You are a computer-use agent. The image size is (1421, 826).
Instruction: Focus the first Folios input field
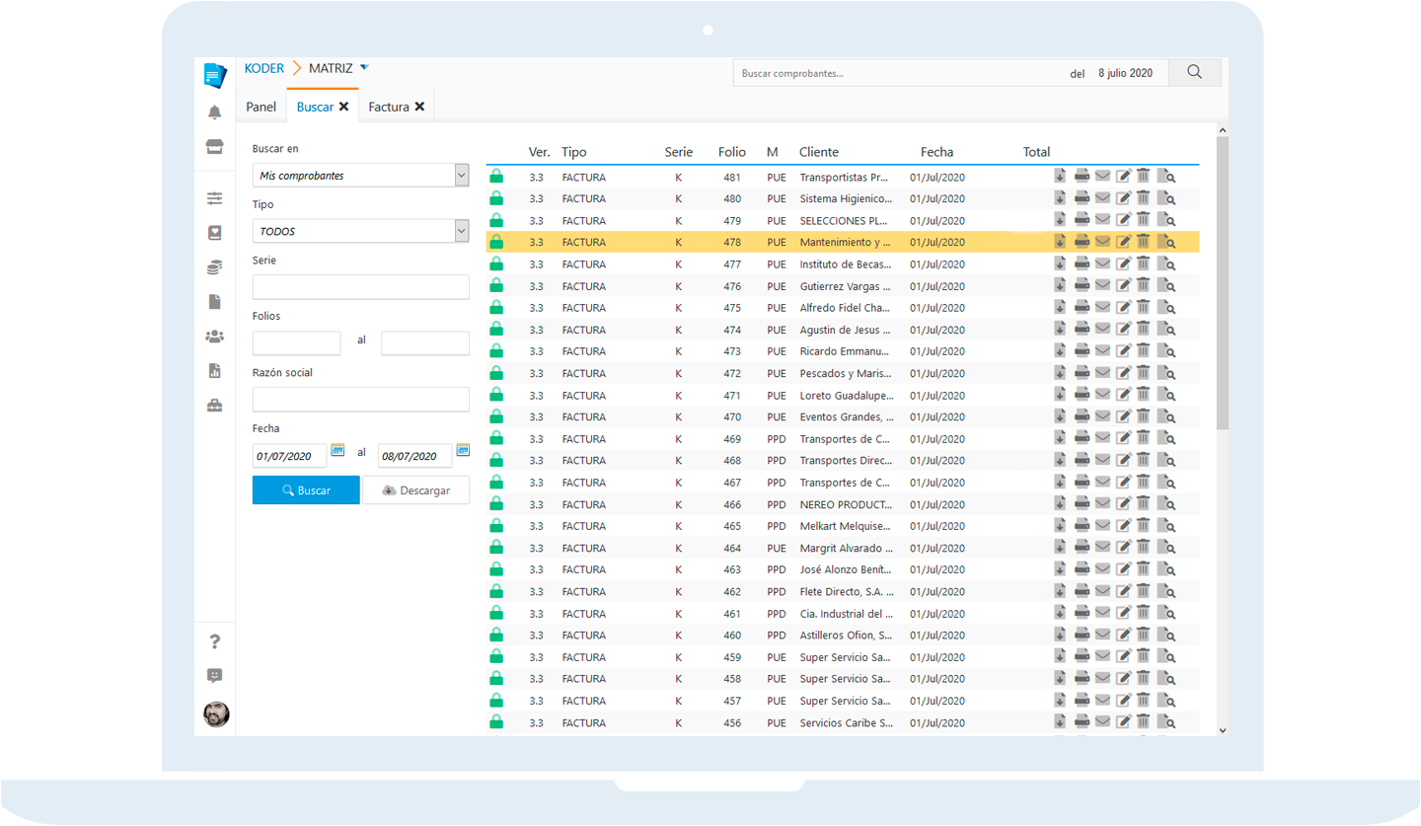pos(297,343)
